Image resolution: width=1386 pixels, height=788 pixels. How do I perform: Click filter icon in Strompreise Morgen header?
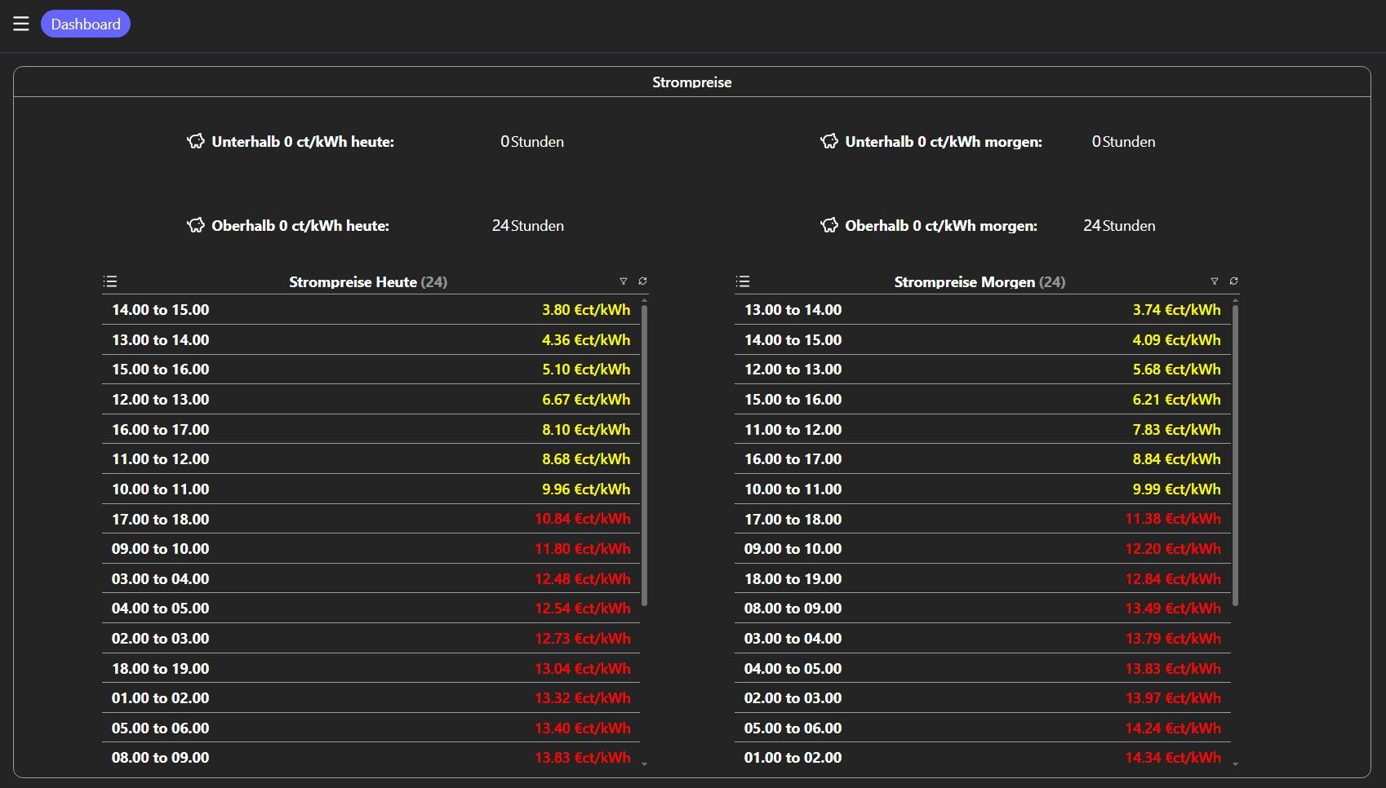tap(1215, 281)
